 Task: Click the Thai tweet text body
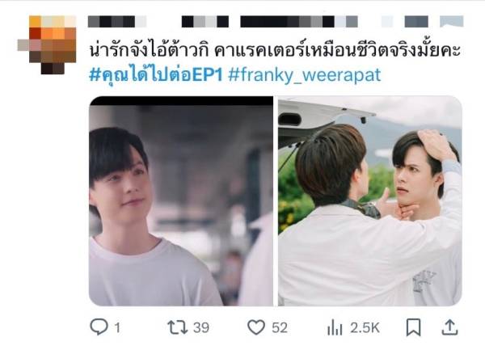[275, 49]
